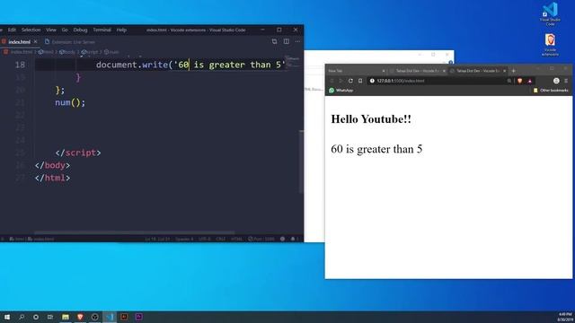The width and height of the screenshot is (575, 323).
Task: Open the Selection menu
Action: (x=31, y=30)
